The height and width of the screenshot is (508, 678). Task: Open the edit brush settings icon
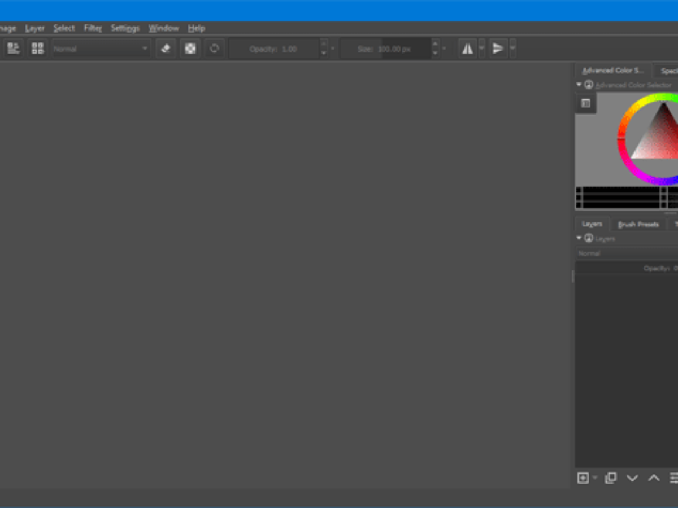click(13, 49)
